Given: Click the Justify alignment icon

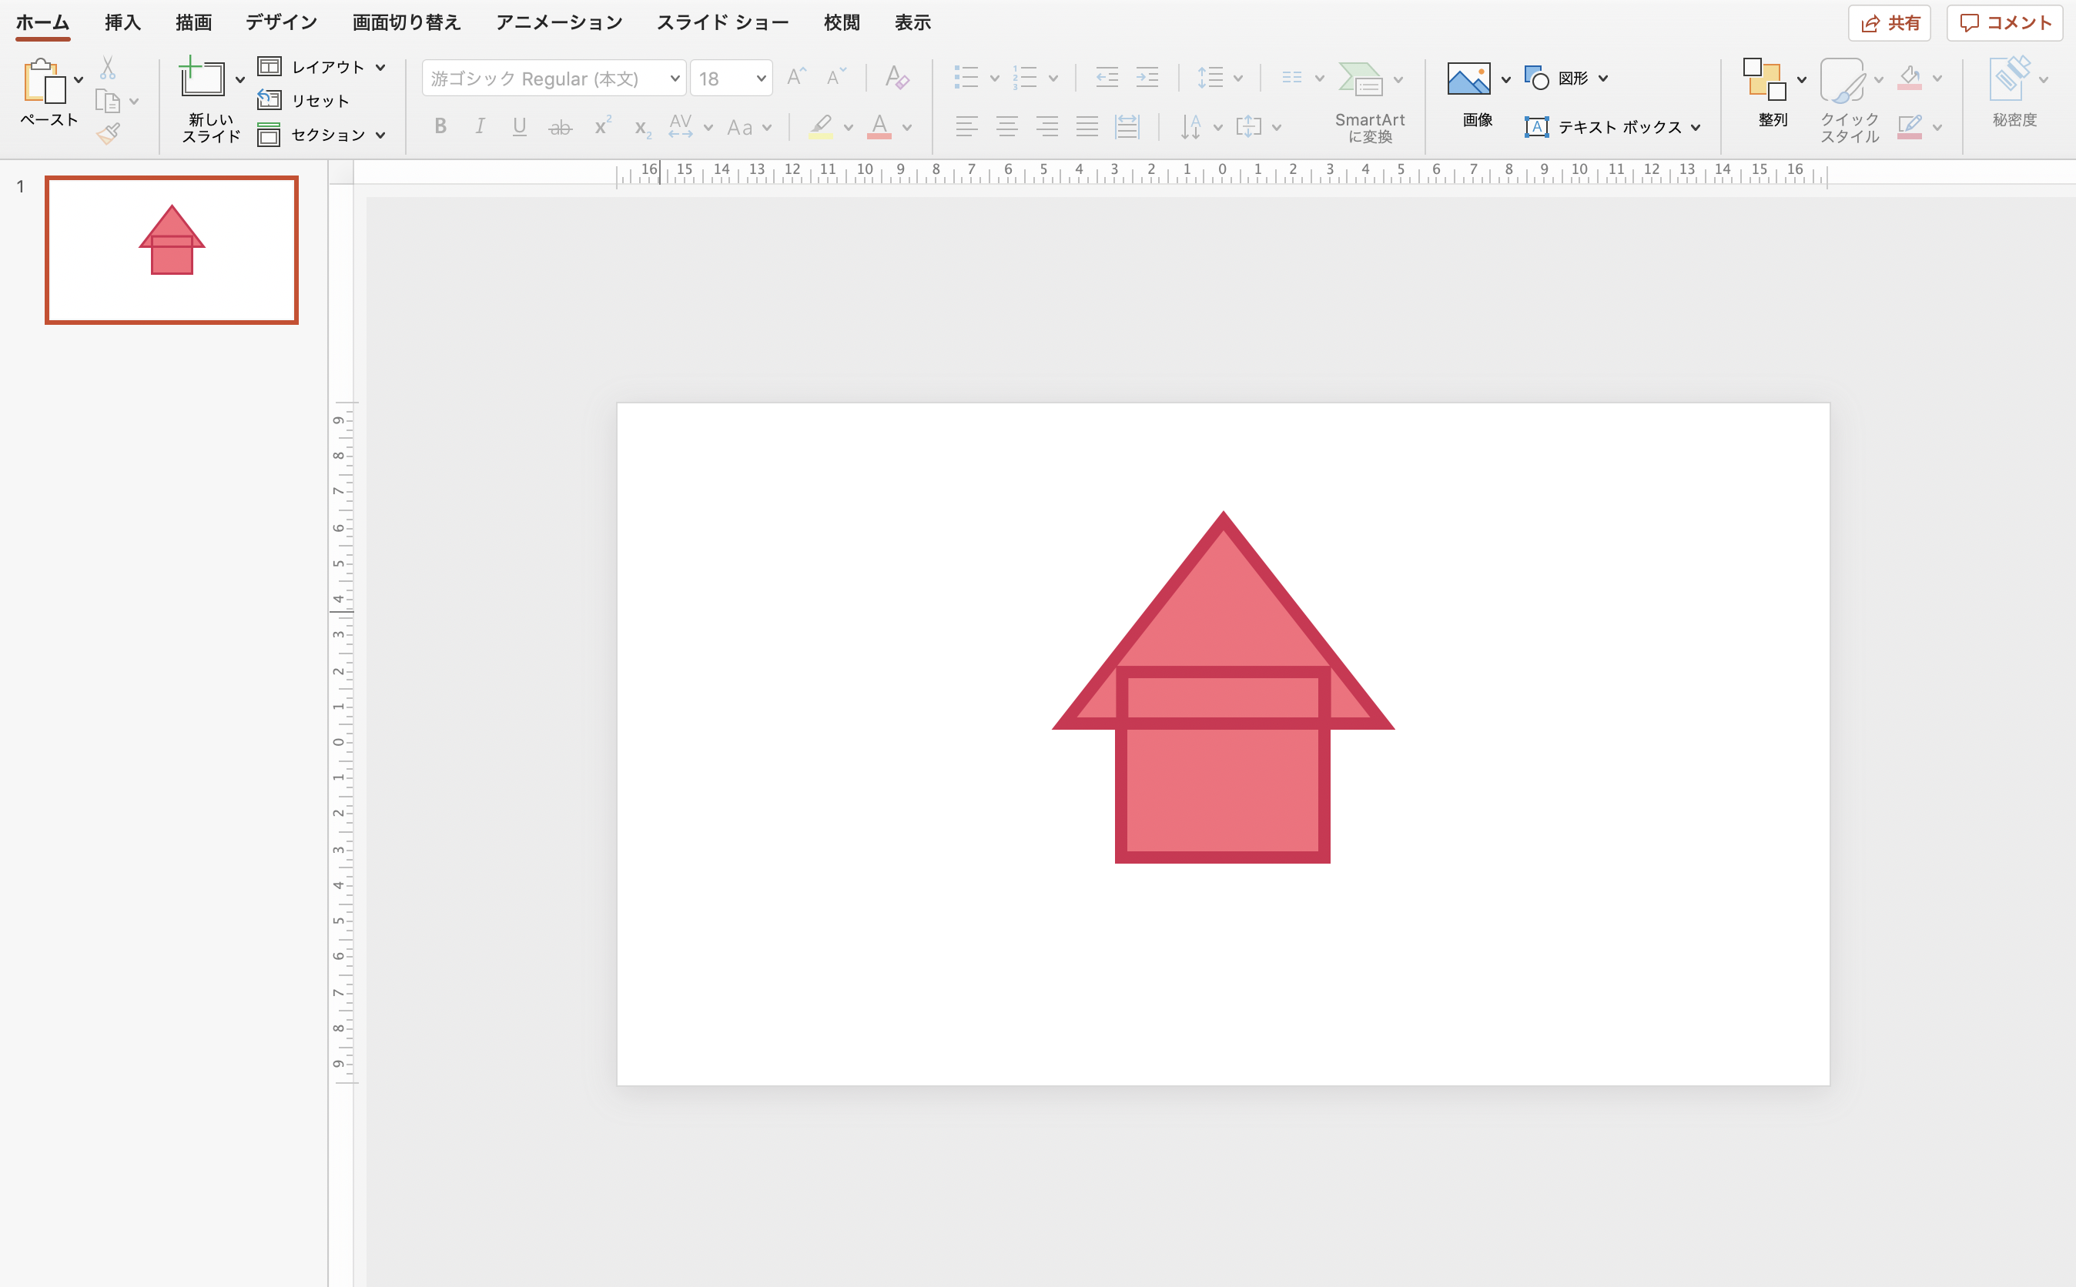Looking at the screenshot, I should point(1087,127).
